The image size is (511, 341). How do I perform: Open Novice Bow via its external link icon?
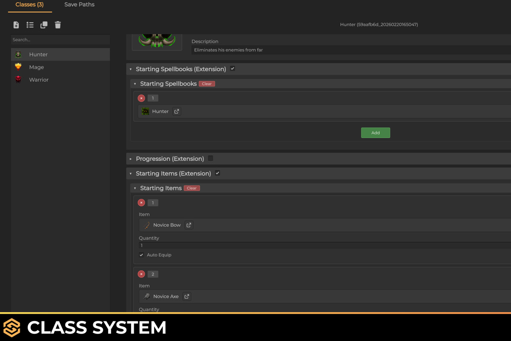pyautogui.click(x=188, y=225)
